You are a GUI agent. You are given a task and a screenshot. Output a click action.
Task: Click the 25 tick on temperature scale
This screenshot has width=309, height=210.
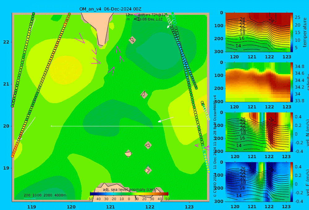pyautogui.click(x=298, y=17)
